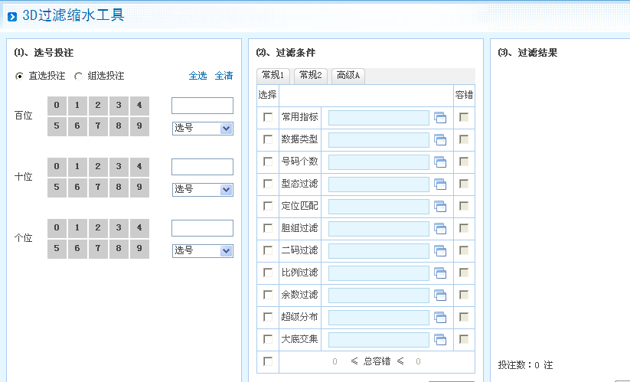Select the 直选投注 radio button
Viewport: 630px width, 382px height.
(19, 76)
